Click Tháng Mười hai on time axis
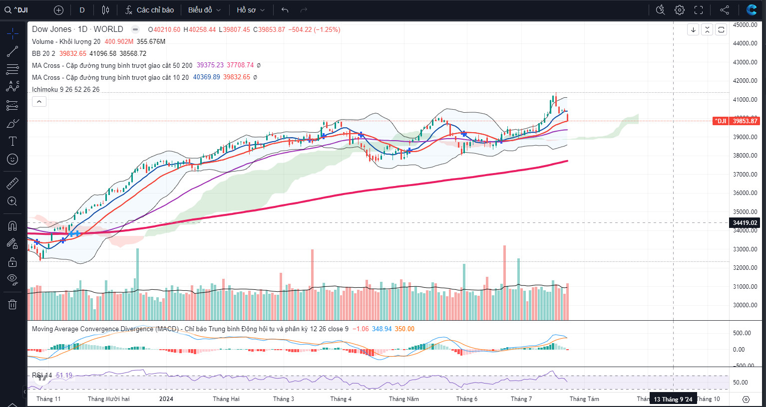766x407 pixels. (109, 399)
